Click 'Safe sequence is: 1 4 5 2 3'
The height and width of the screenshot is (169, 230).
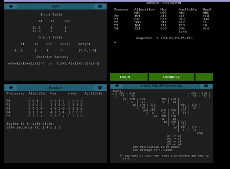pos(33,127)
